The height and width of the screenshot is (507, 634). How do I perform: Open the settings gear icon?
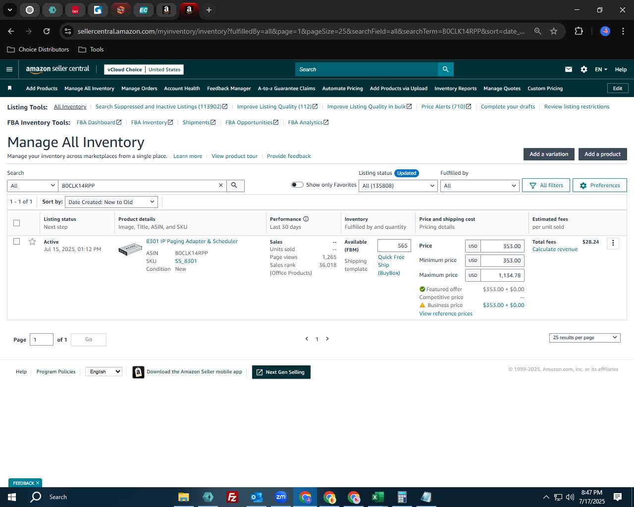584,69
